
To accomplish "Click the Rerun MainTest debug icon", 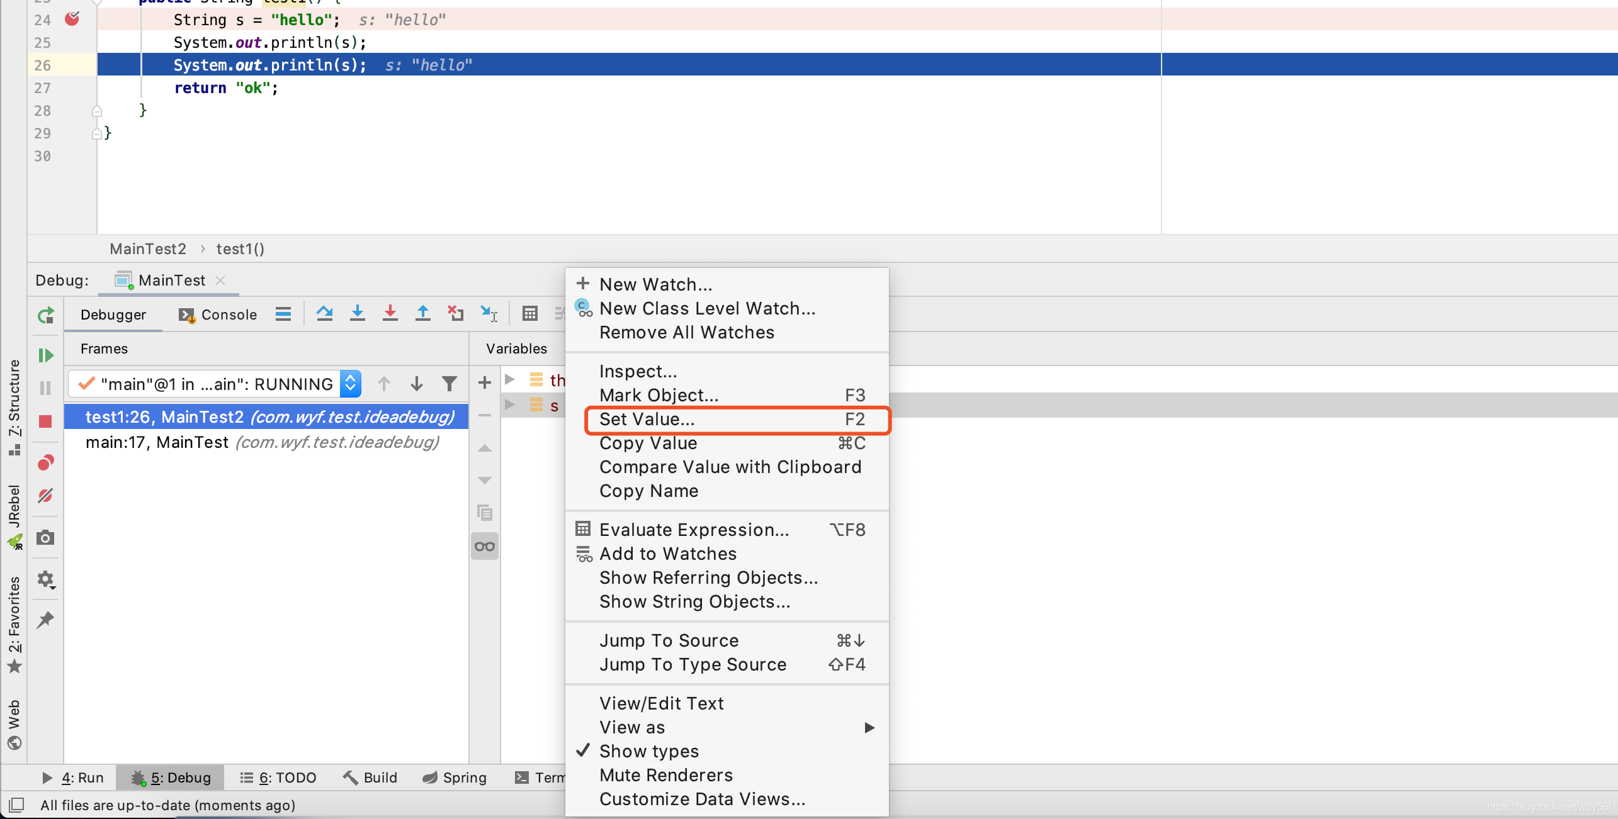I will click(x=46, y=315).
